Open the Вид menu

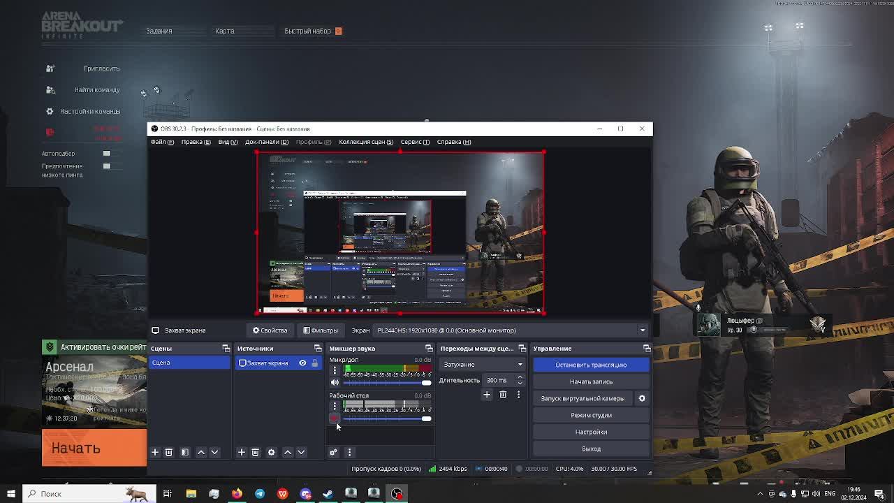(228, 142)
